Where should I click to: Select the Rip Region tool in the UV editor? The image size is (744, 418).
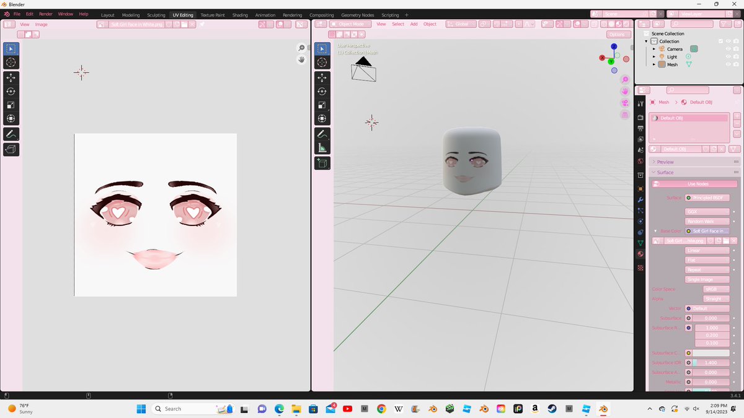11,149
